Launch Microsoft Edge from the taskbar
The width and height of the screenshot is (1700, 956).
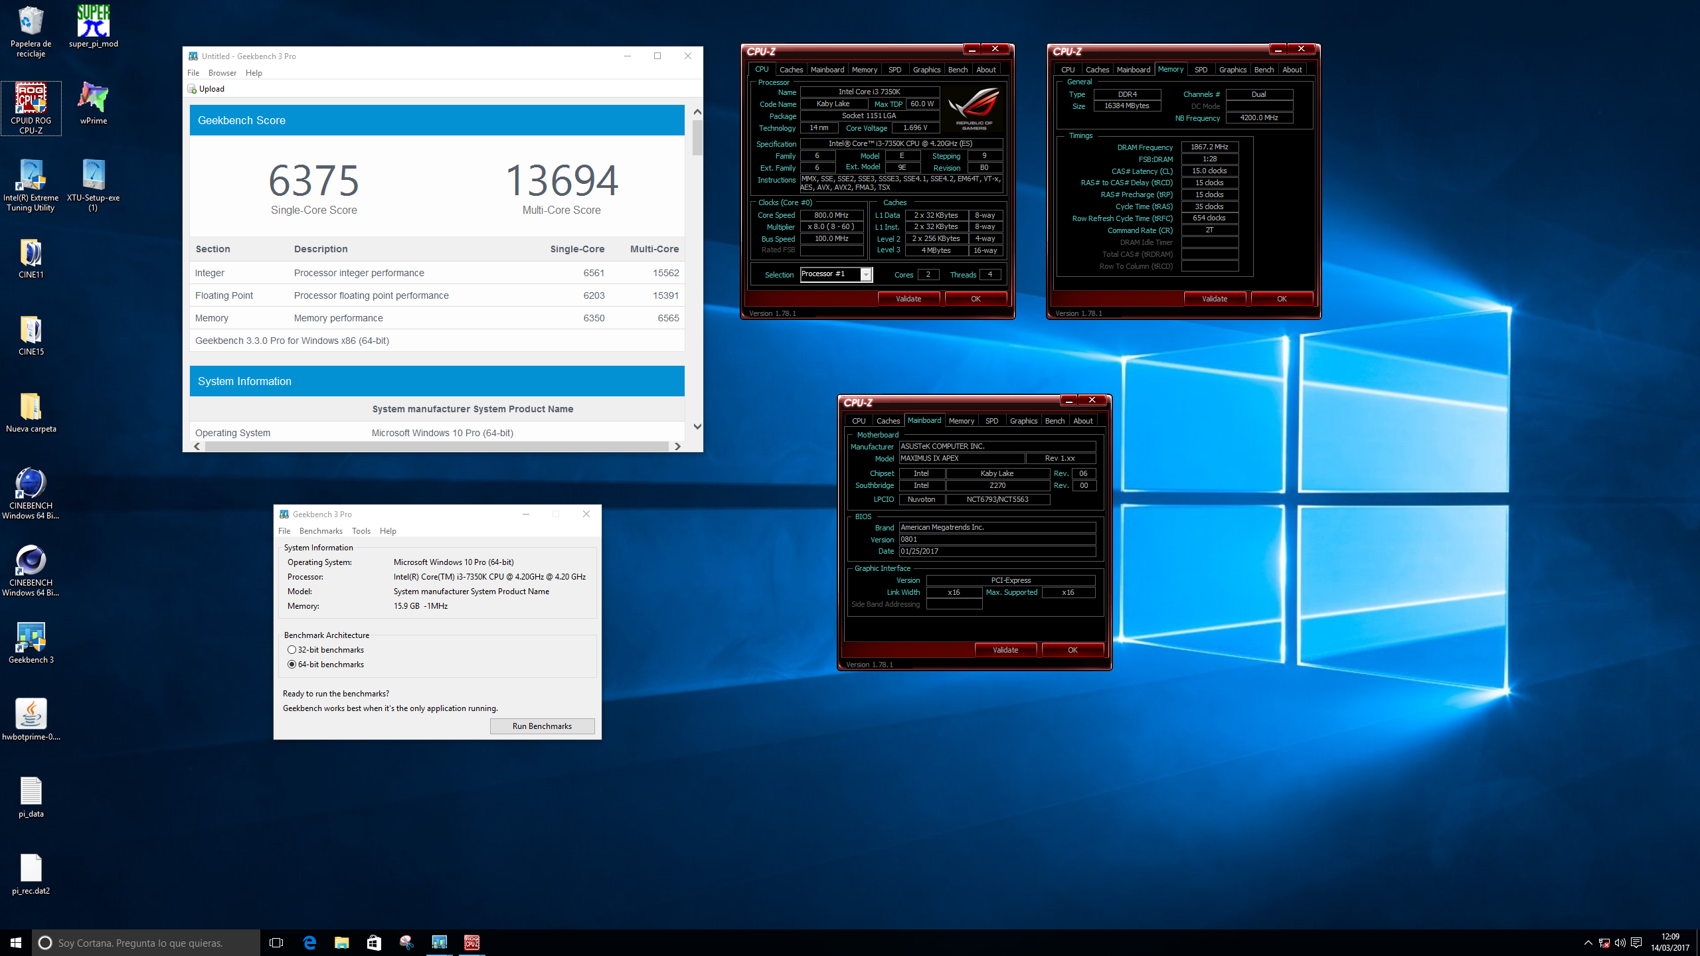(309, 943)
